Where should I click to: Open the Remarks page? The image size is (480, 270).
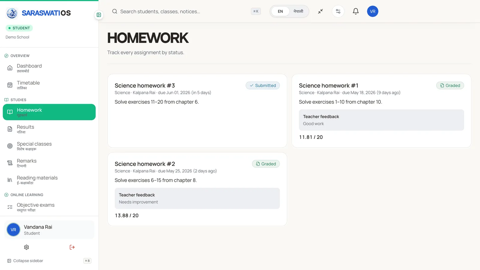pos(49,163)
